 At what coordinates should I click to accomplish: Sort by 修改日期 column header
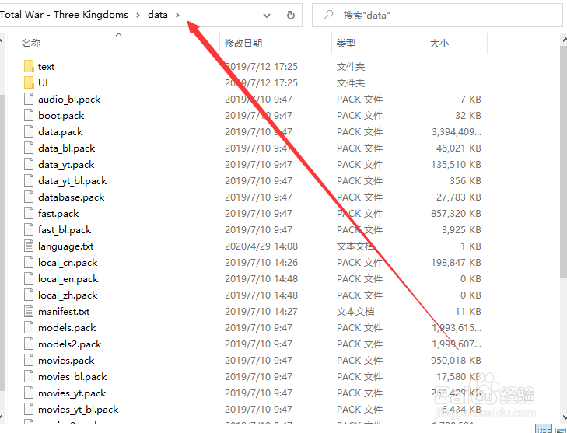[243, 44]
